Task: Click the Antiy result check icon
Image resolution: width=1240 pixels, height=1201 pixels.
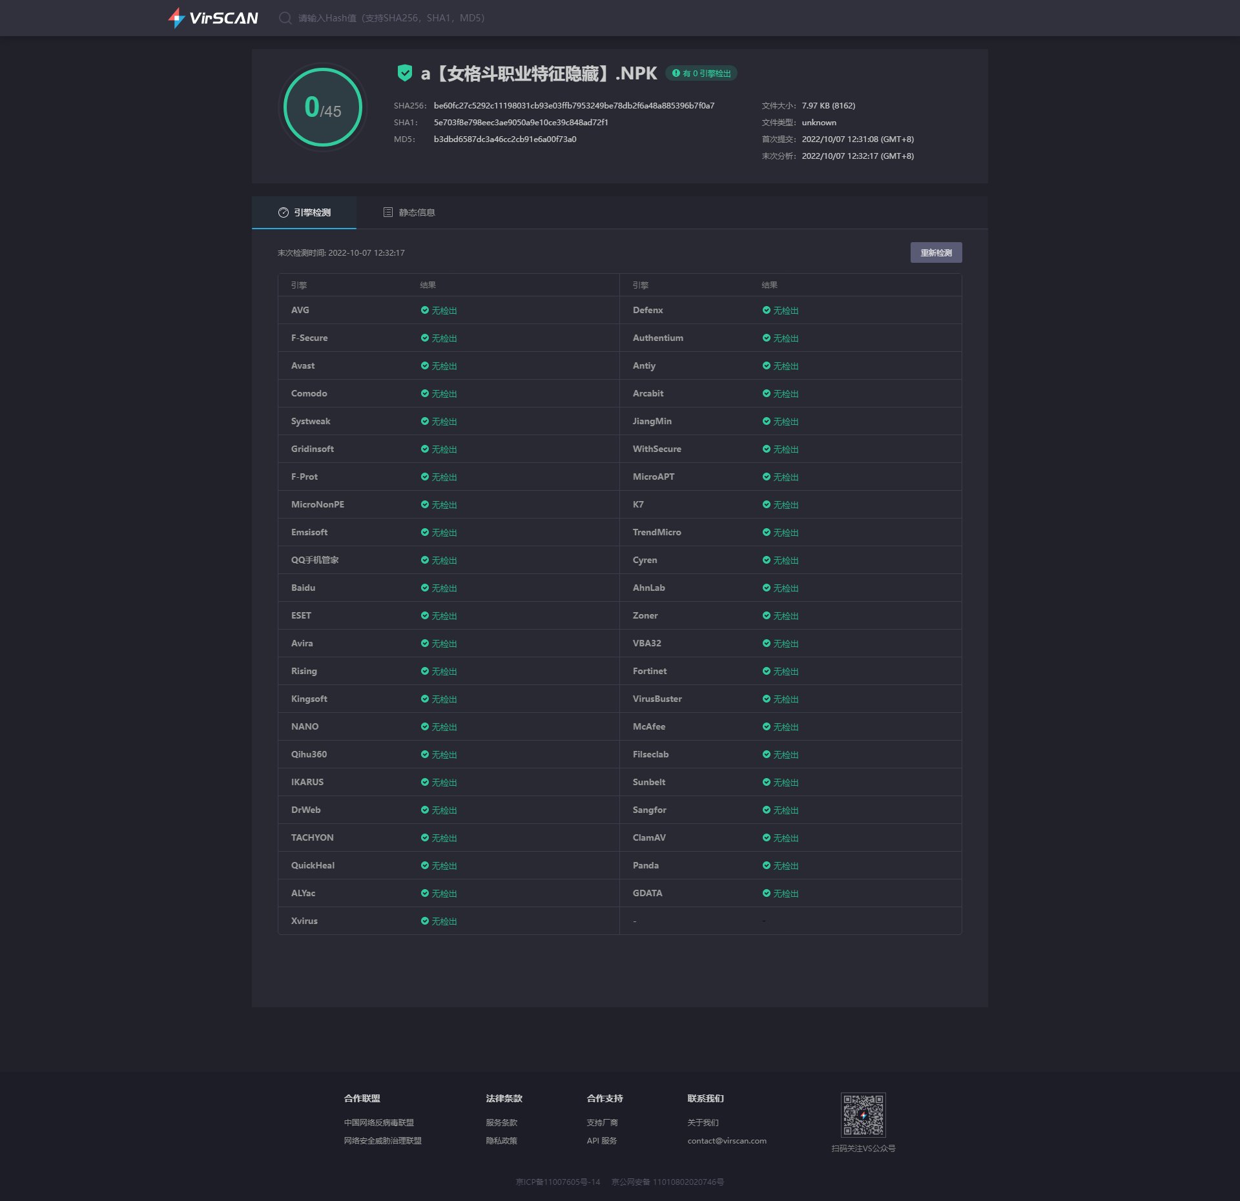Action: click(767, 365)
